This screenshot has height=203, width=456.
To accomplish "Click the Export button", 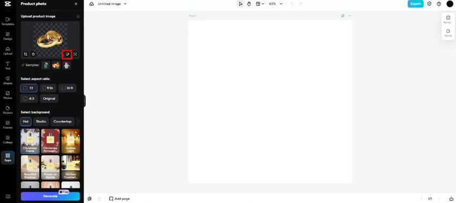I will pyautogui.click(x=416, y=4).
